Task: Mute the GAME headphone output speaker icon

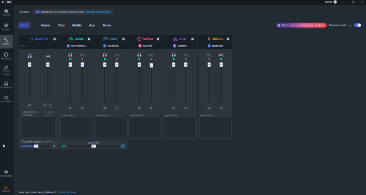Action: (x=70, y=108)
